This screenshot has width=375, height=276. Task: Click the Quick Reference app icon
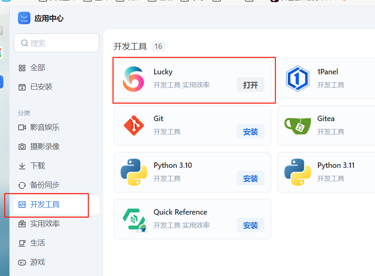coord(134,219)
